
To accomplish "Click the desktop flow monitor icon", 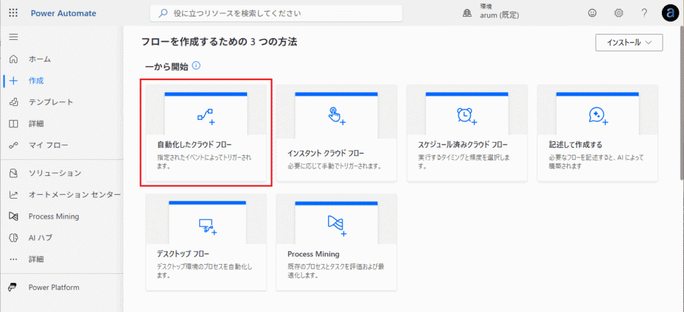I will pos(207,226).
